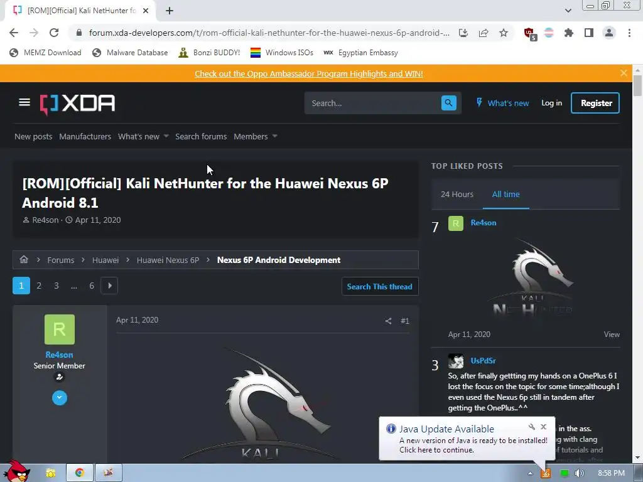
Task: Expand Re4son user details blue chevron
Action: [x=60, y=398]
